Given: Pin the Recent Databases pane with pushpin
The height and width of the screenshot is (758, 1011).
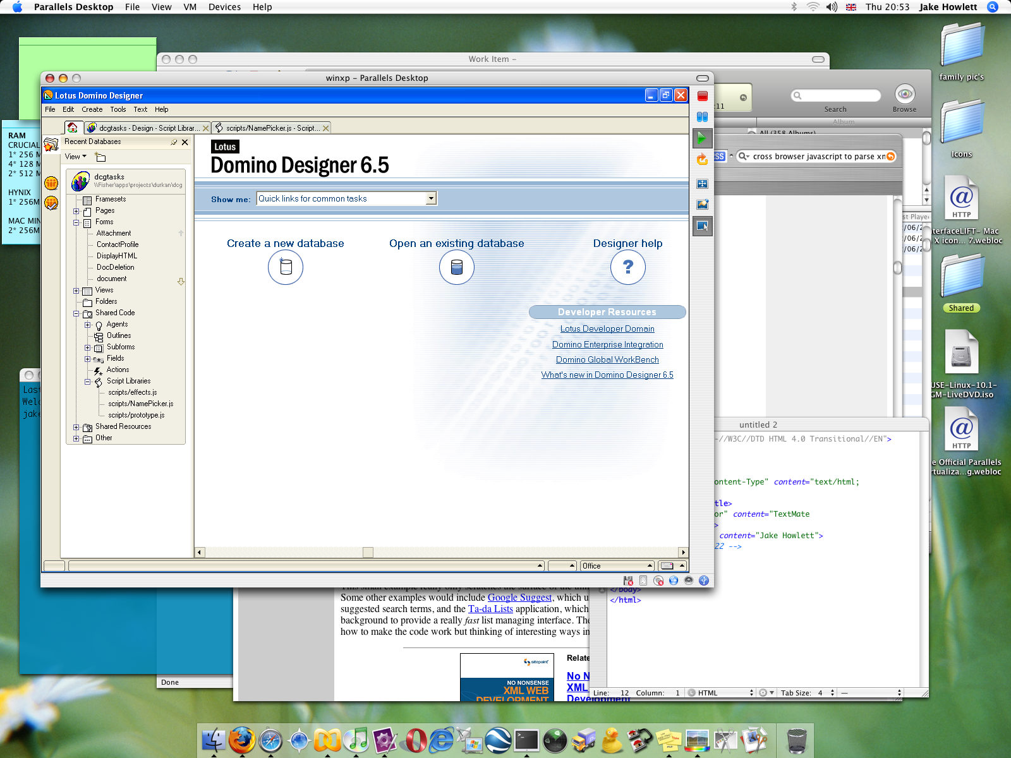Looking at the screenshot, I should pos(173,142).
